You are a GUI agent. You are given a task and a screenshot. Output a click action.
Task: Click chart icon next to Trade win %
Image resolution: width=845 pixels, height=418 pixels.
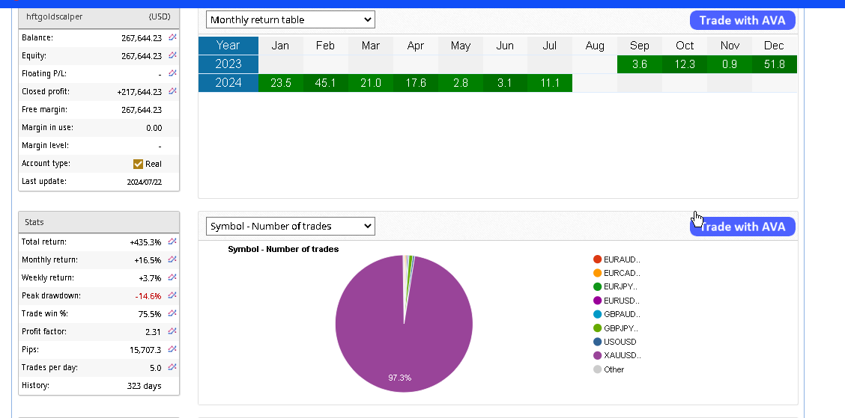(172, 313)
